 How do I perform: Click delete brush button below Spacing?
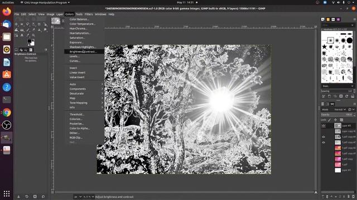(341, 96)
